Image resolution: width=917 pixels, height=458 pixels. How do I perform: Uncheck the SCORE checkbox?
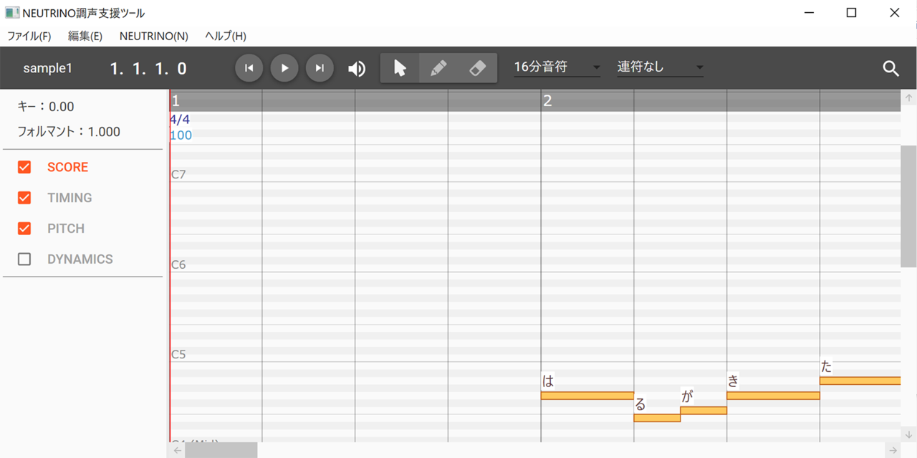point(24,167)
